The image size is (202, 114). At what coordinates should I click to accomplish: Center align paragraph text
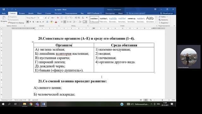pos(65,22)
